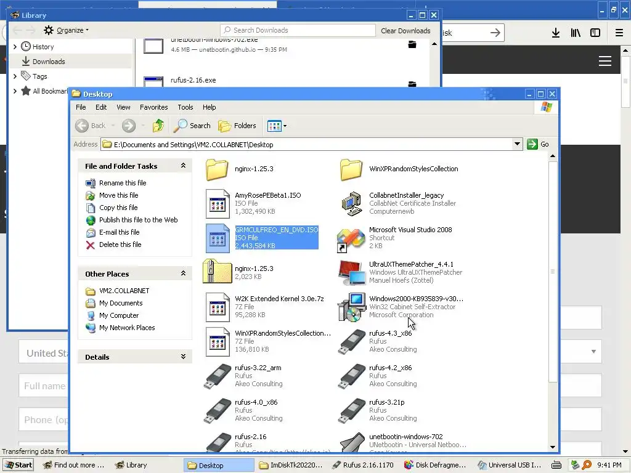Click the Go button
Screen dimensions: 631x473
(x=538, y=144)
